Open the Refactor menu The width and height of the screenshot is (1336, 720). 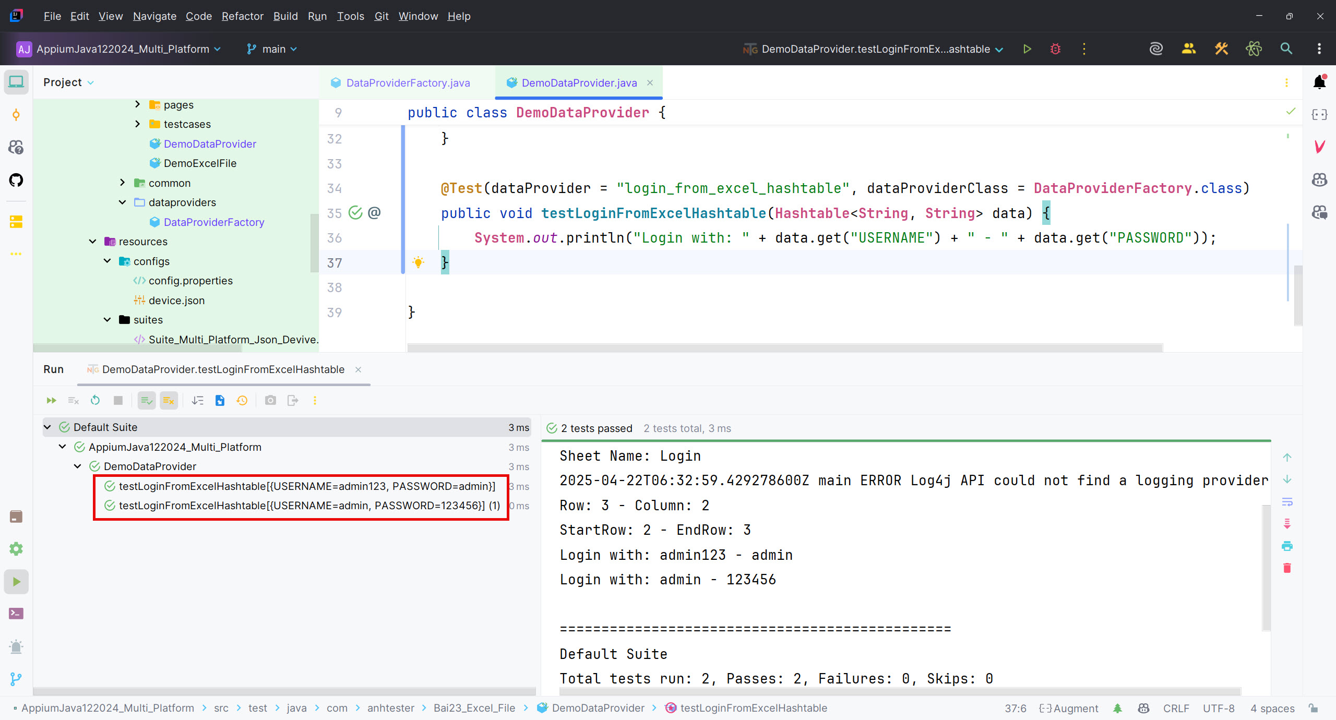coord(242,16)
